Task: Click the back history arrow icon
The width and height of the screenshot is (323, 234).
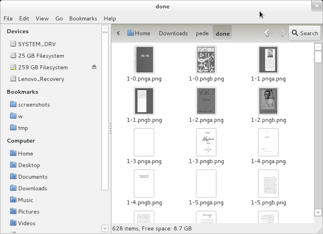Action: coord(268,33)
